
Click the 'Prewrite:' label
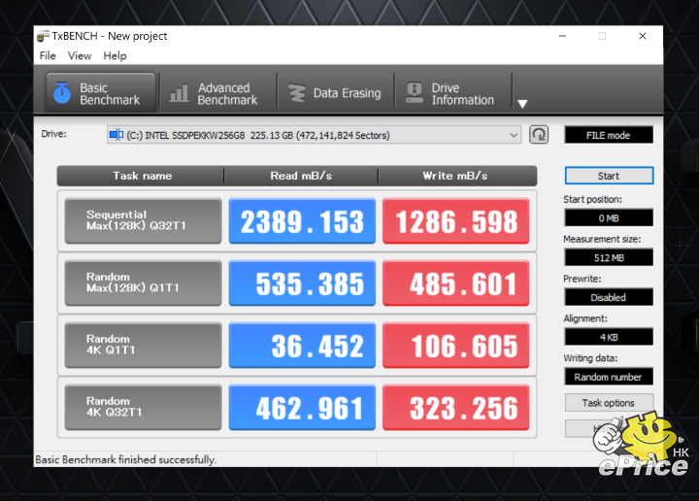[582, 279]
